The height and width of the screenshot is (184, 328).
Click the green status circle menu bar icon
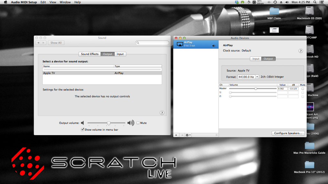coord(242,2)
